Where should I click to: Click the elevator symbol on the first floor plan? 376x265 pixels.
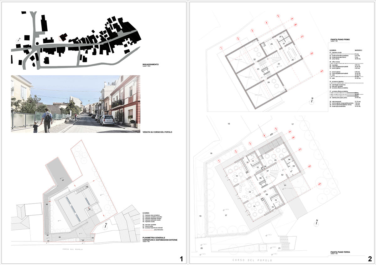click(265, 71)
